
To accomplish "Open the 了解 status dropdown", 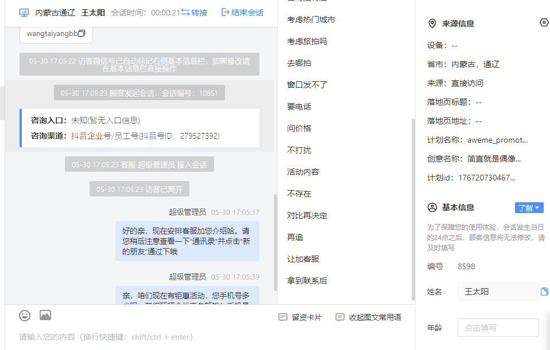I will (529, 208).
